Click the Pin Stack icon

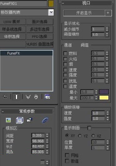click(5, 97)
